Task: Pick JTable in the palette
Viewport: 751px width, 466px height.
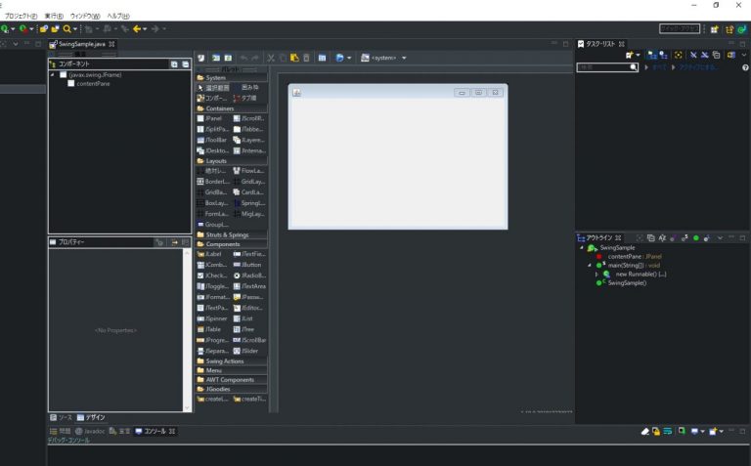Action: click(x=209, y=329)
